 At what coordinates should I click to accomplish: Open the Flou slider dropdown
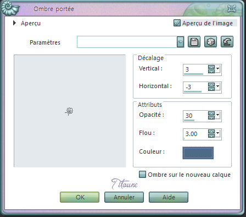[x=217, y=133]
